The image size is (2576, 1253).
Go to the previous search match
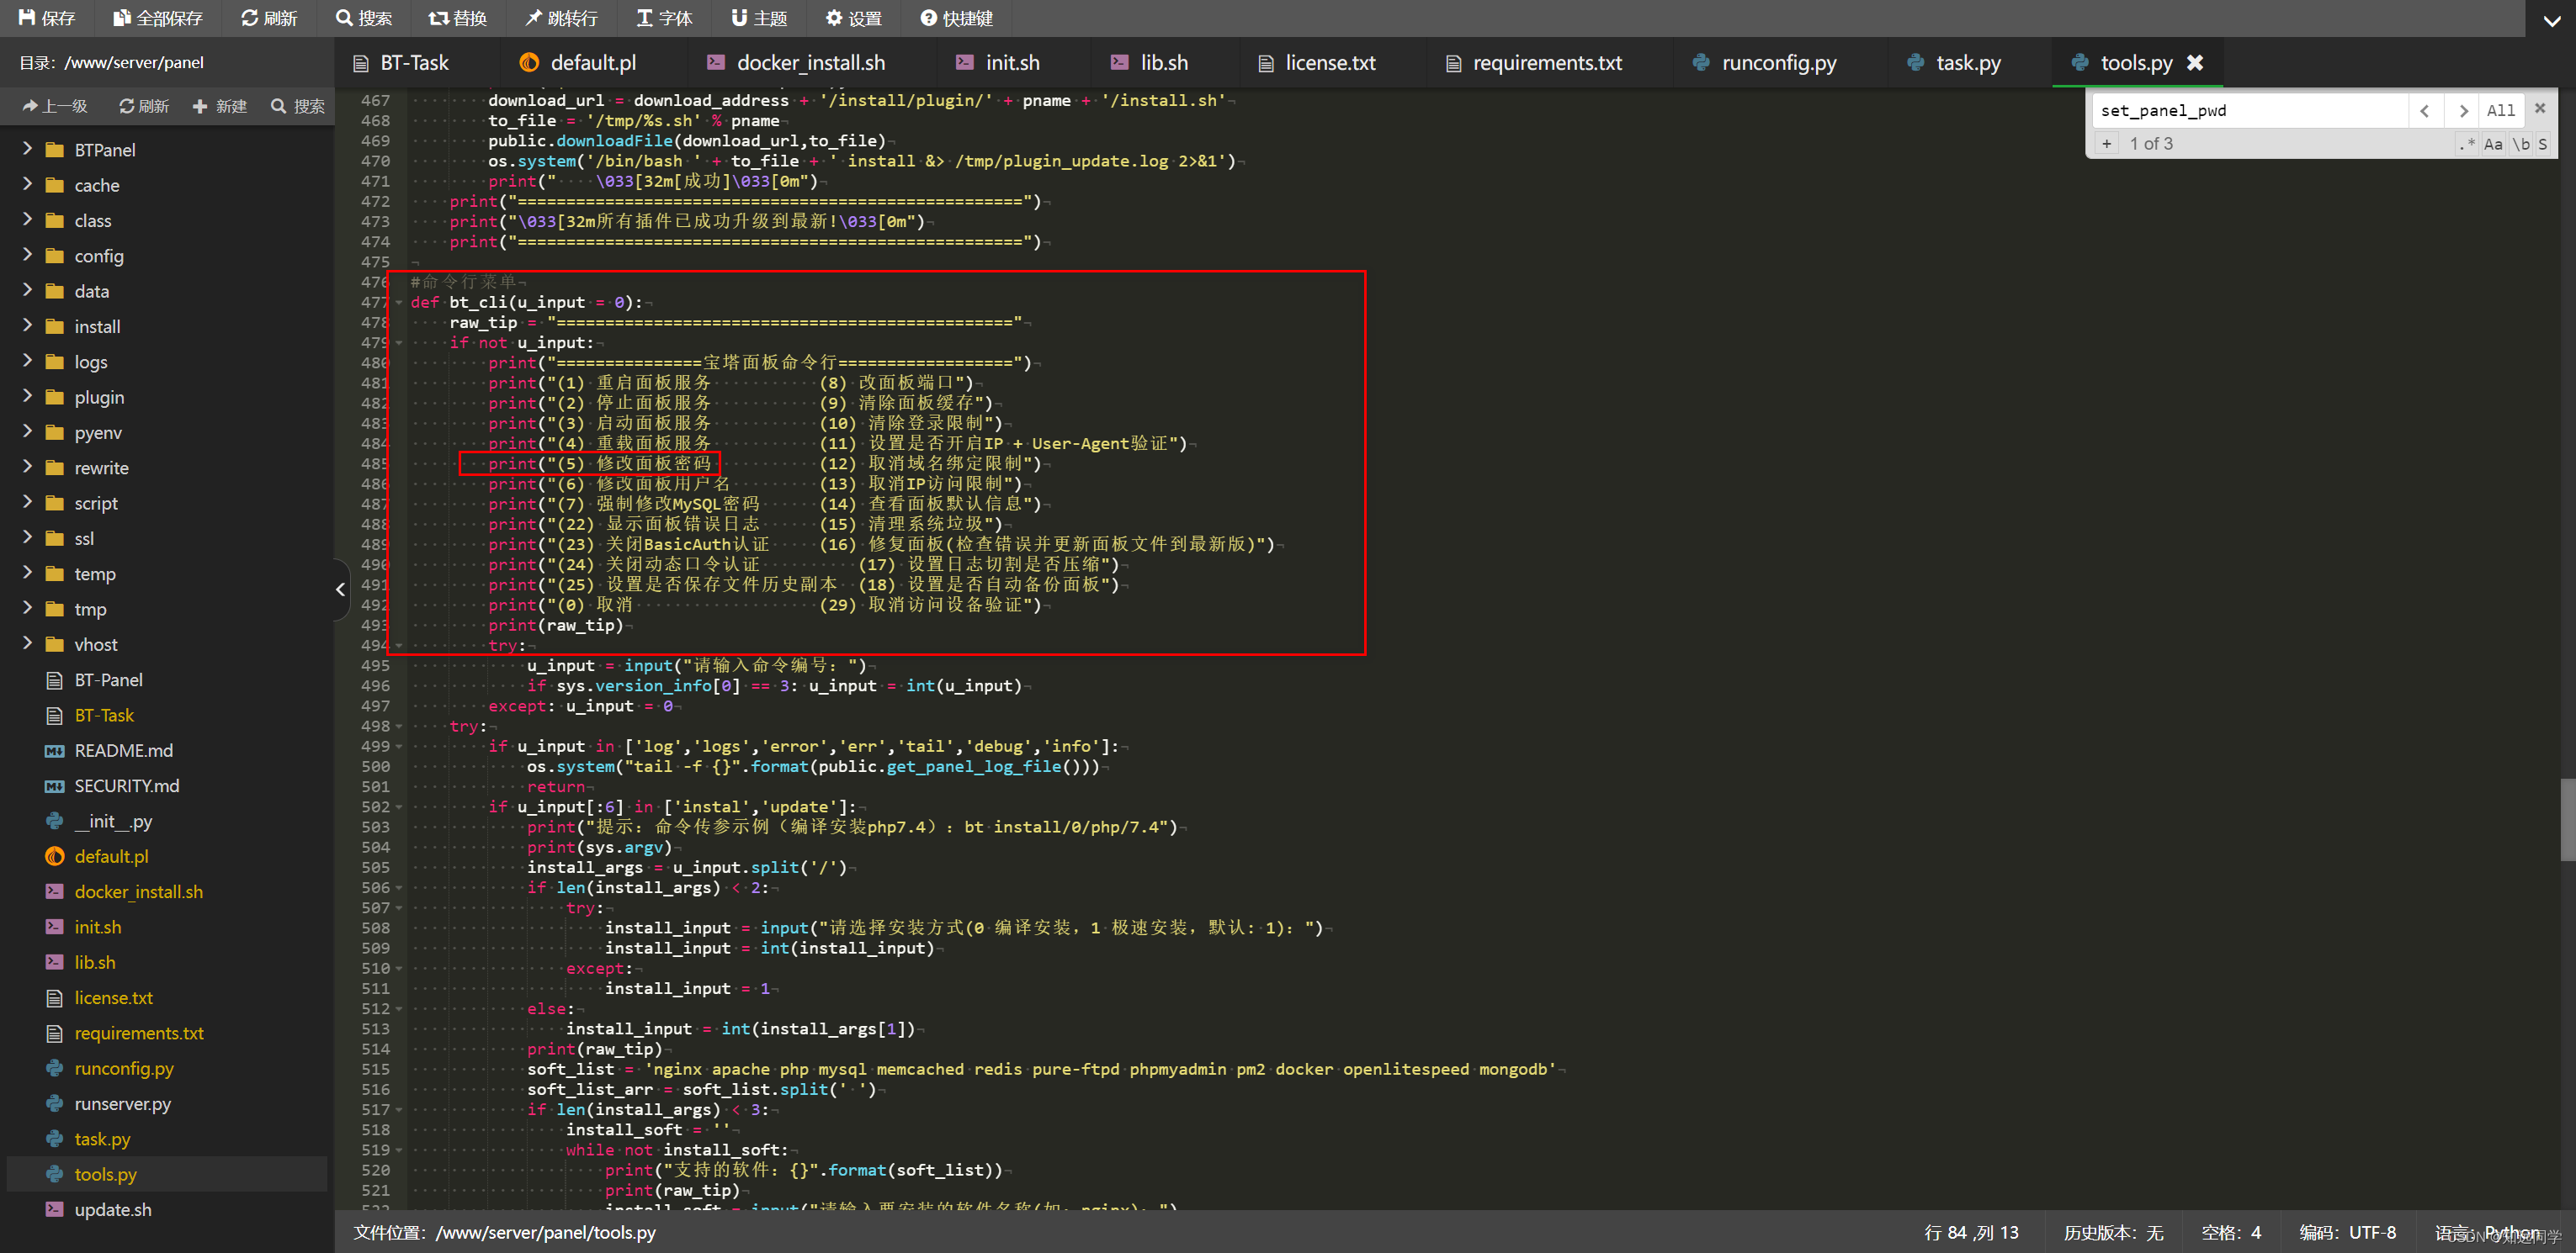click(x=2425, y=111)
